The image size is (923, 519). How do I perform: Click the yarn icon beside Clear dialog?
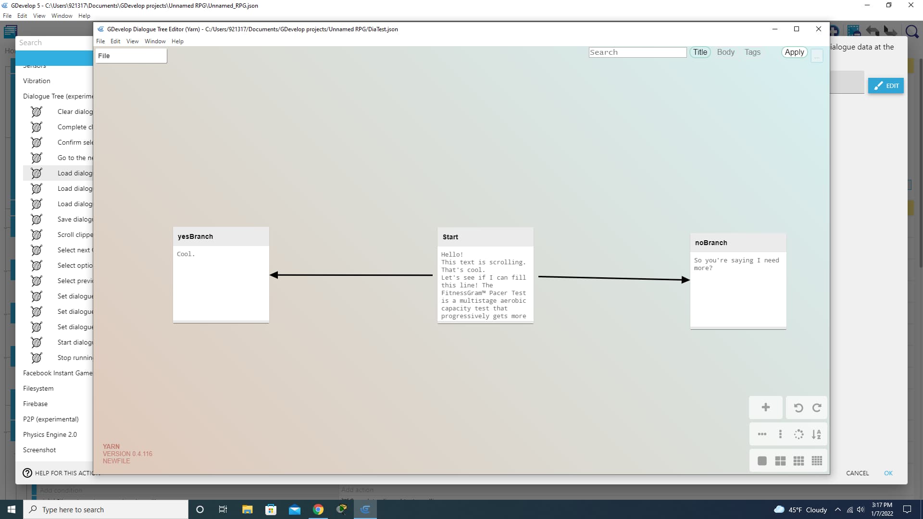37,111
